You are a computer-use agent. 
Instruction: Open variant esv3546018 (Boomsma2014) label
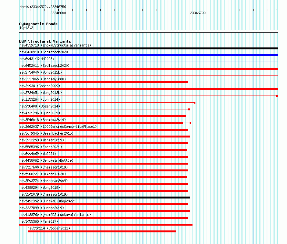click(43, 120)
